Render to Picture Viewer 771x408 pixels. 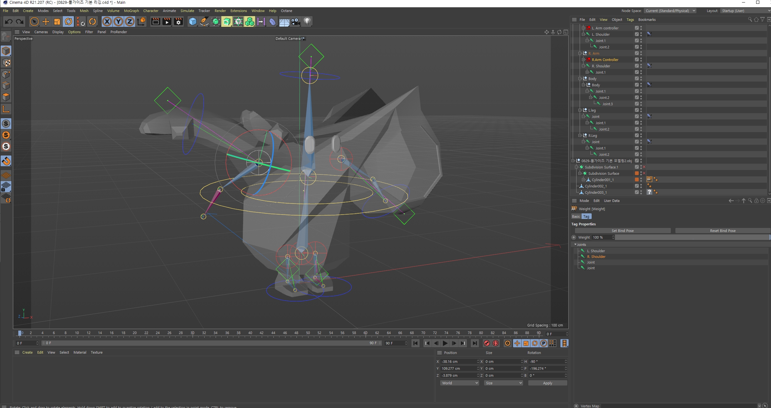[x=167, y=21]
